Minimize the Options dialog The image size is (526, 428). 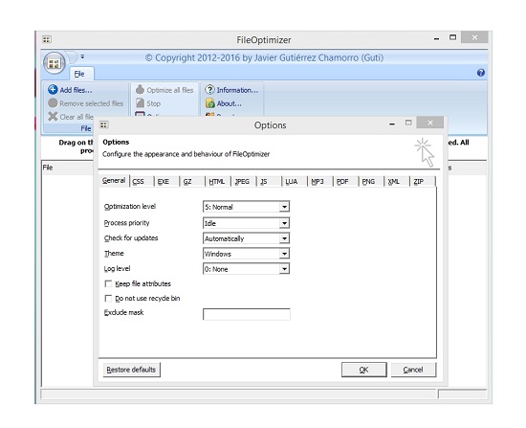[392, 124]
